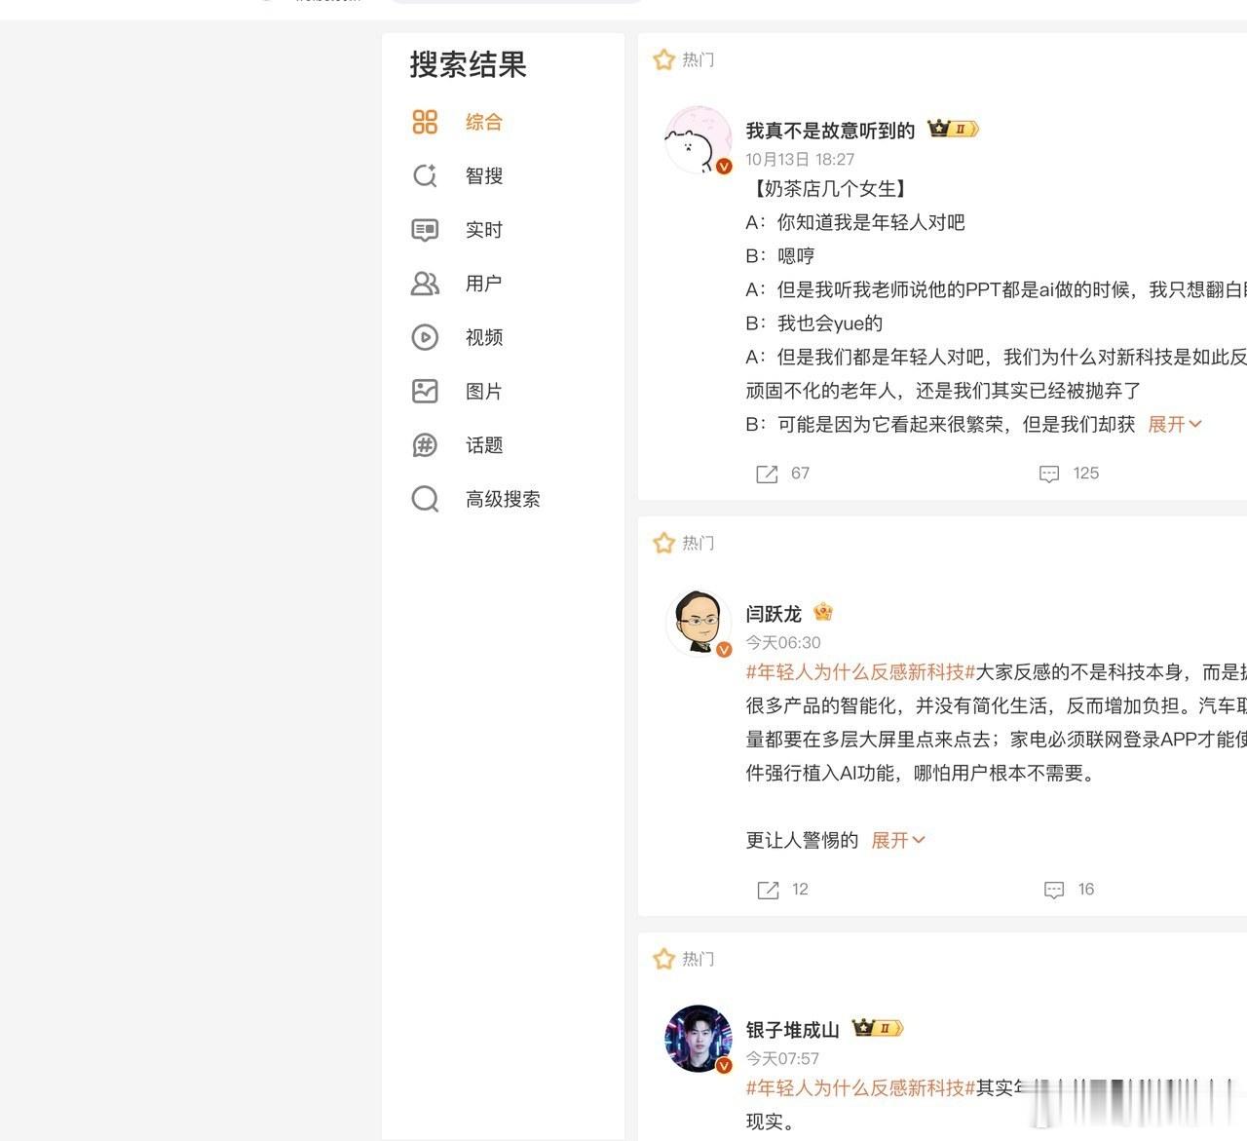Screen dimensions: 1247x1141
Task: Click the 热门 star icon above 闫跃龙 post
Action: [x=664, y=543]
